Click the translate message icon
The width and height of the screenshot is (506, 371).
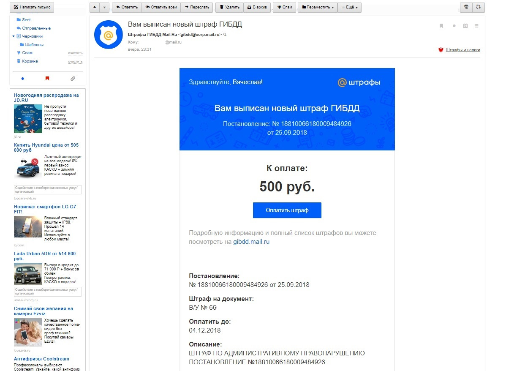click(x=479, y=7)
